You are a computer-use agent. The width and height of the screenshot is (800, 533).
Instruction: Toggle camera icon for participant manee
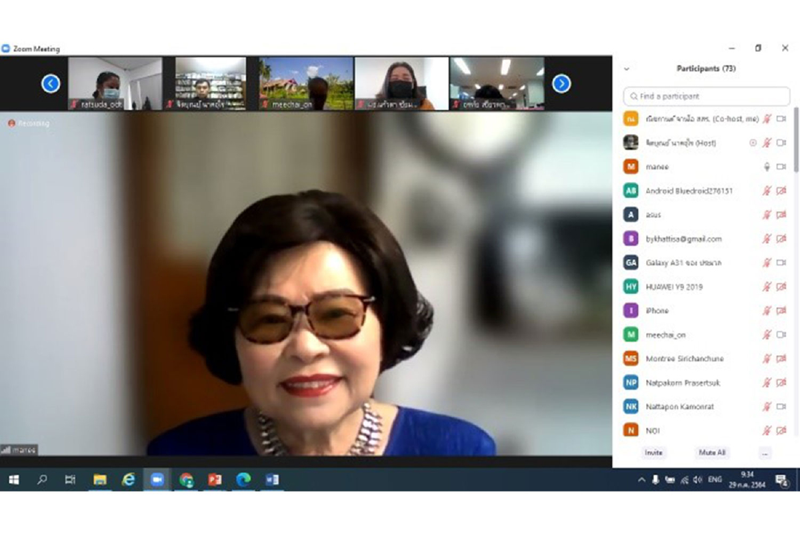tap(781, 167)
